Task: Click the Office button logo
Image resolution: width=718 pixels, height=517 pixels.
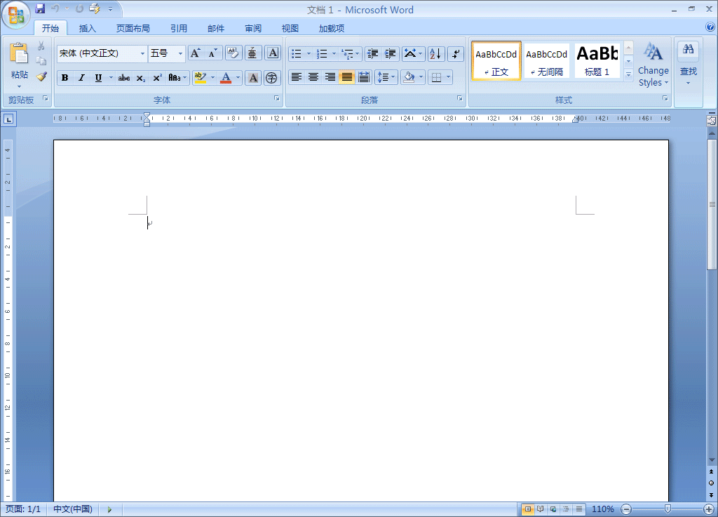Action: point(15,15)
